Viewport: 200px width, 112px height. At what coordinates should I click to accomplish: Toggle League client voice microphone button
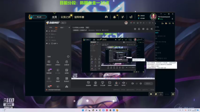point(161,94)
